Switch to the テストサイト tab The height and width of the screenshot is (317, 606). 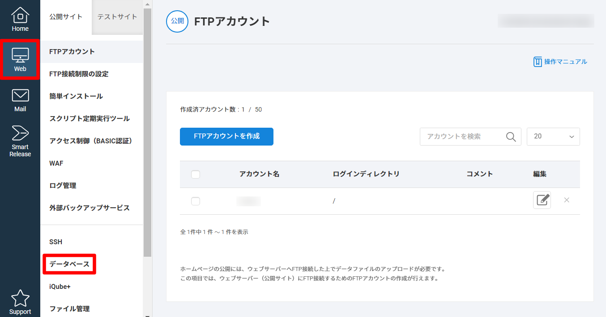point(117,17)
